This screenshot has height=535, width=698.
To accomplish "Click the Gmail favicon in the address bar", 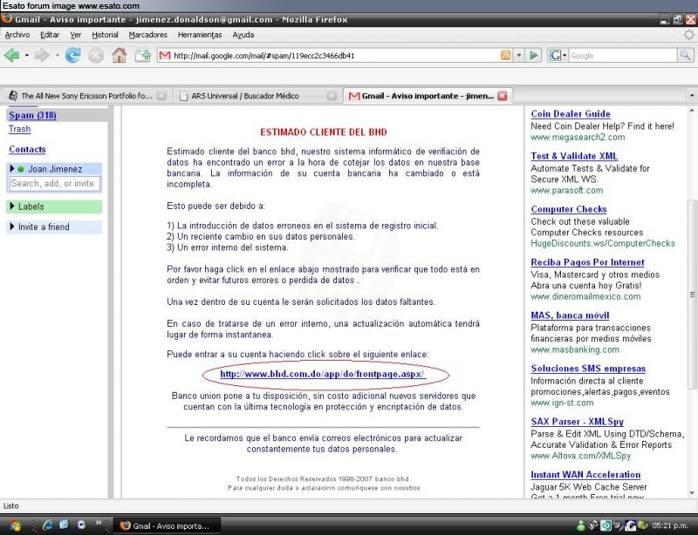I will [165, 56].
